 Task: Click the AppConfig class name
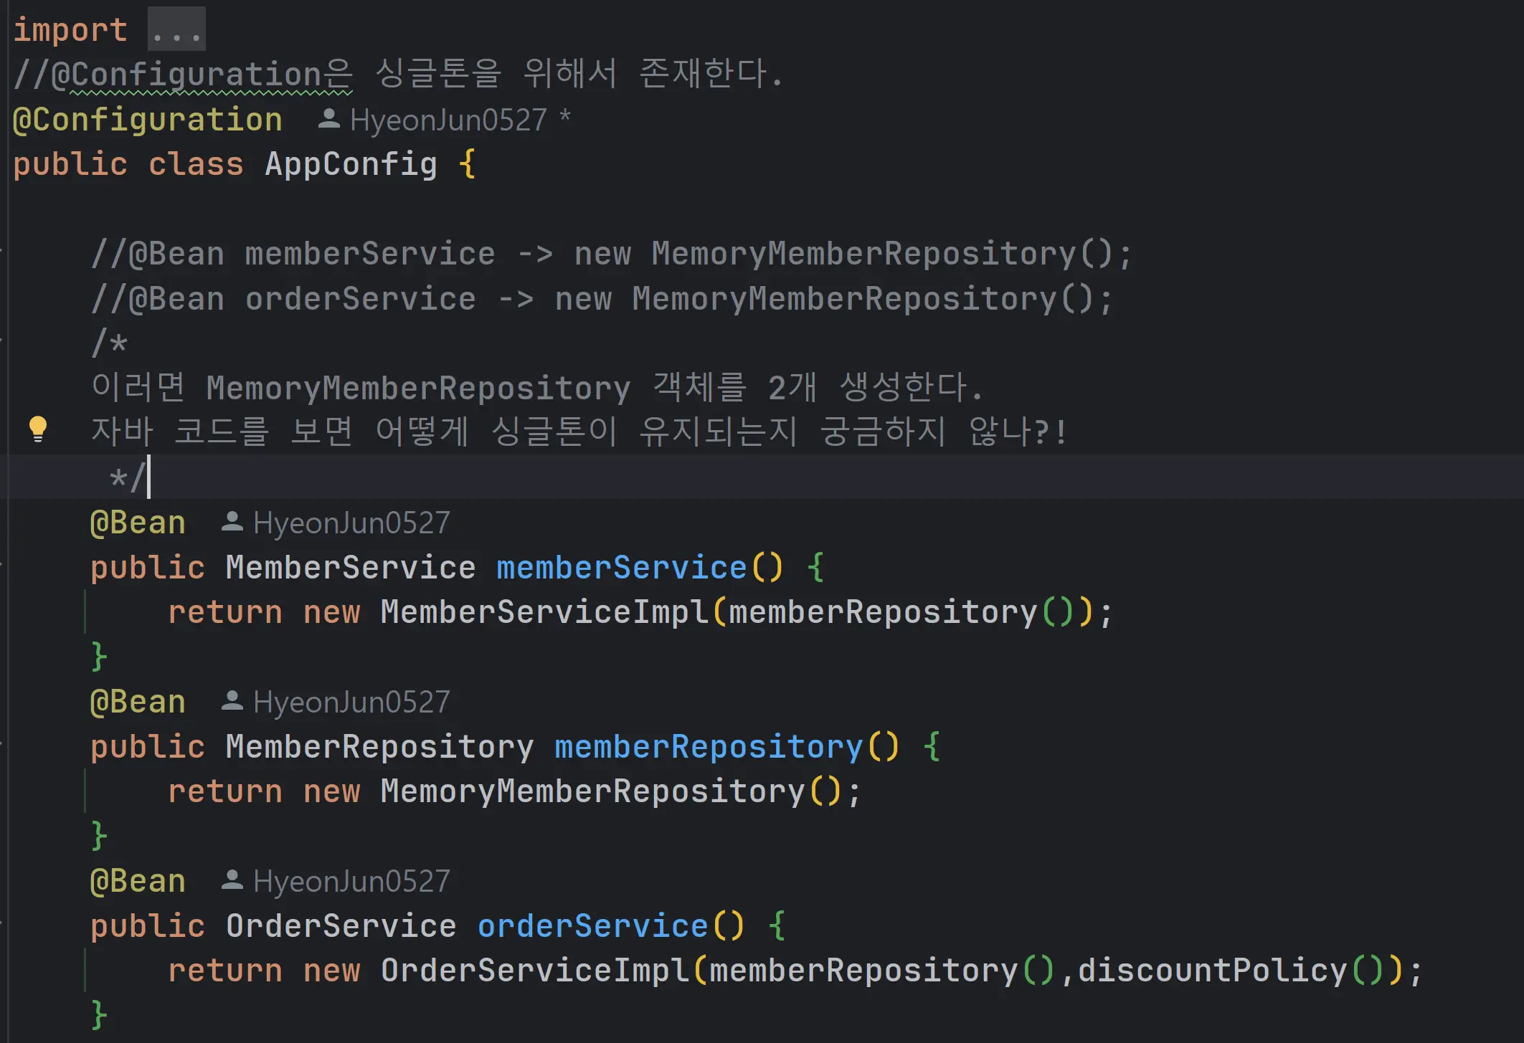pyautogui.click(x=351, y=165)
